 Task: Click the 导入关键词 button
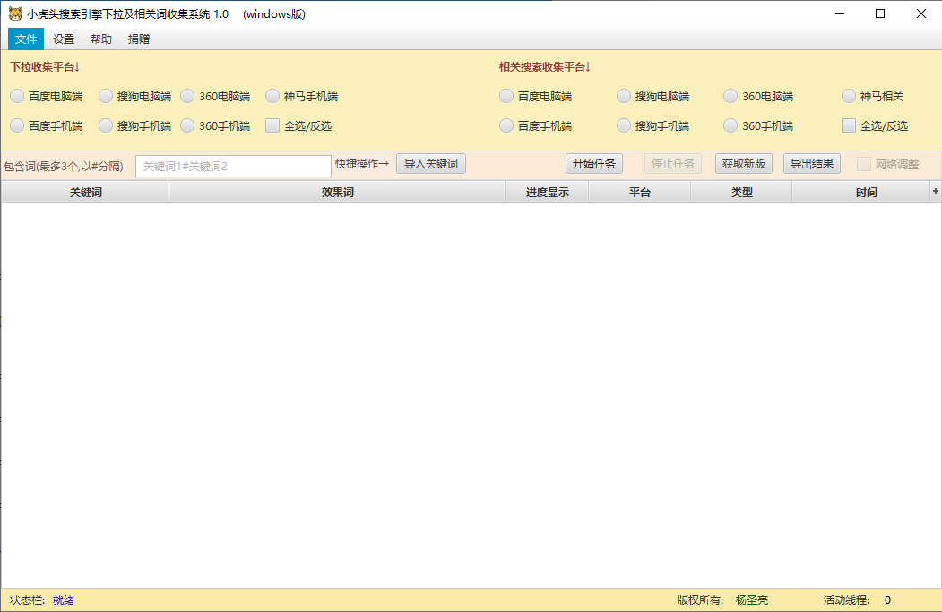(x=431, y=164)
